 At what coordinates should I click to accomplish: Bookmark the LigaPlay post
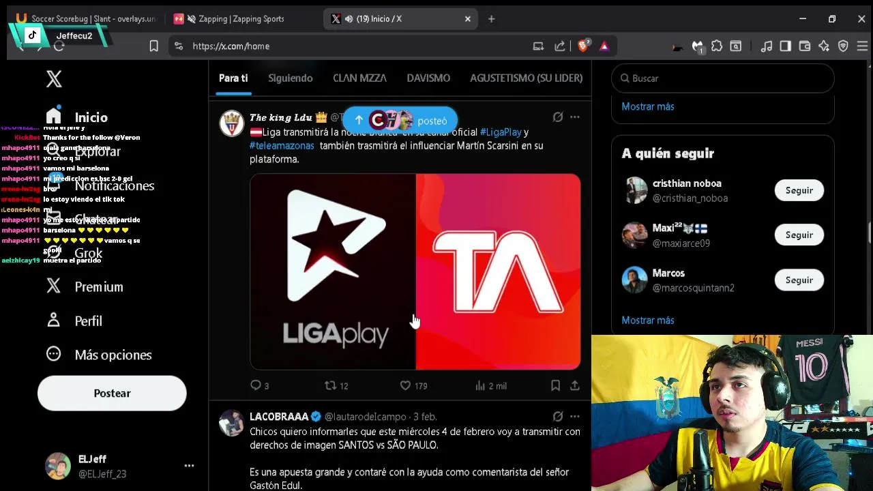click(x=556, y=386)
